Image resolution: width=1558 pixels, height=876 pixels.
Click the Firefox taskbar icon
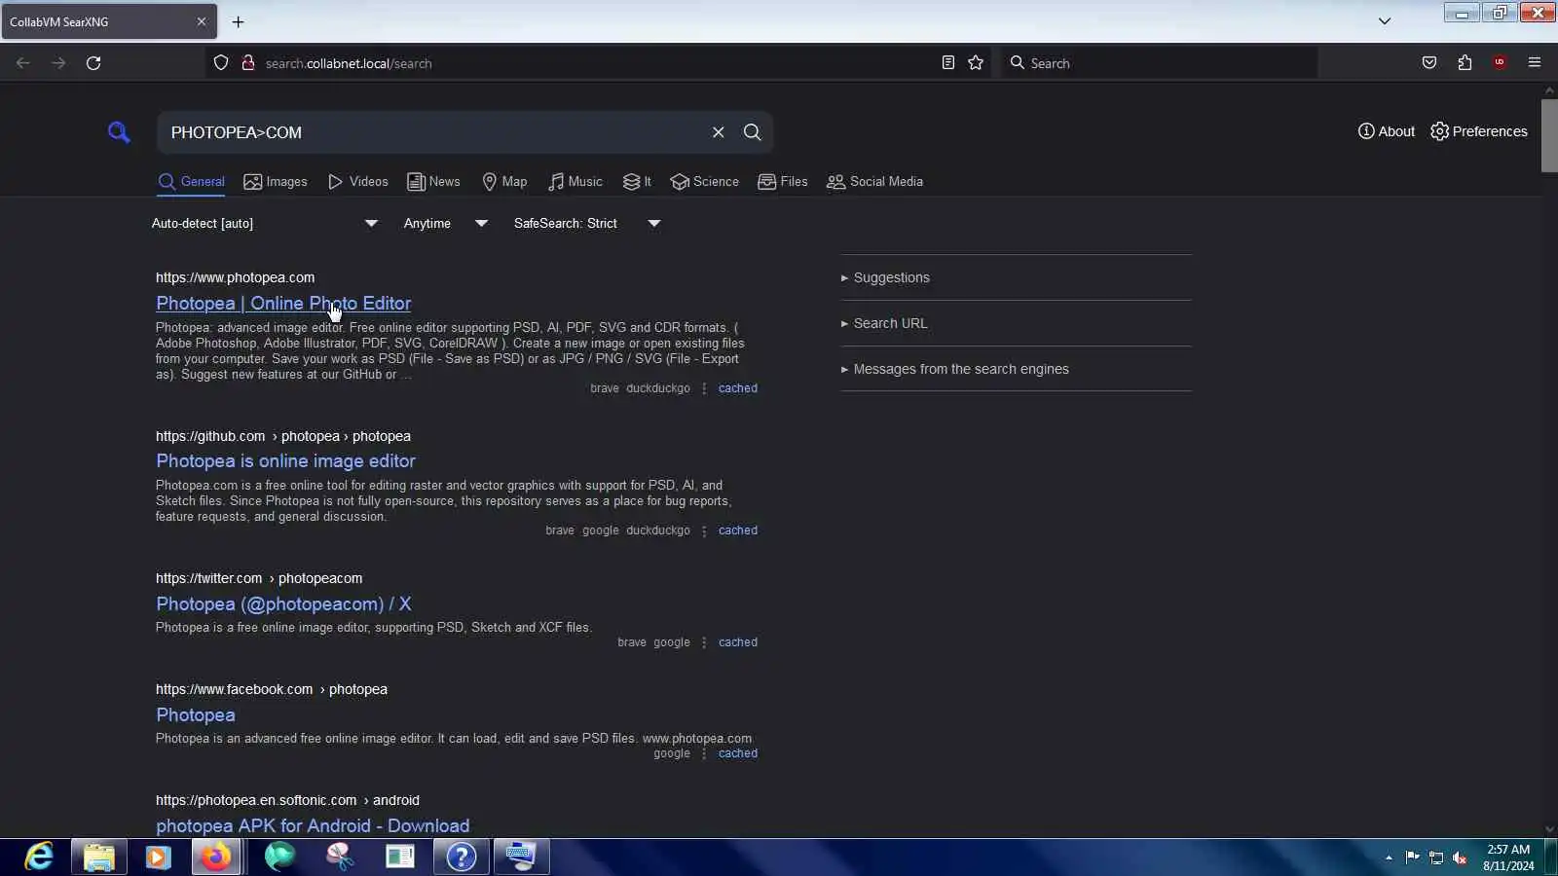(216, 857)
